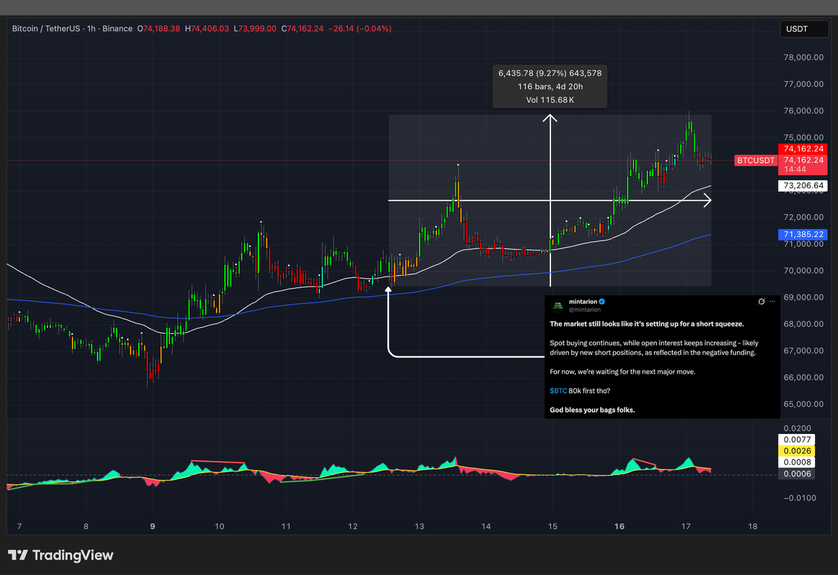Viewport: 838px width, 575px height.
Task: Click the tweet line 'God bless your bags folks.'
Action: point(592,410)
